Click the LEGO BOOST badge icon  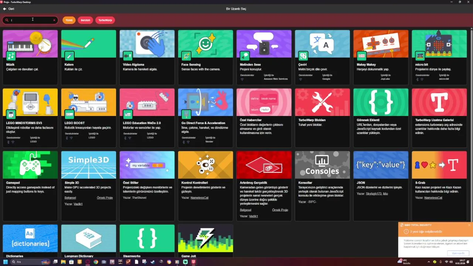pyautogui.click(x=69, y=114)
